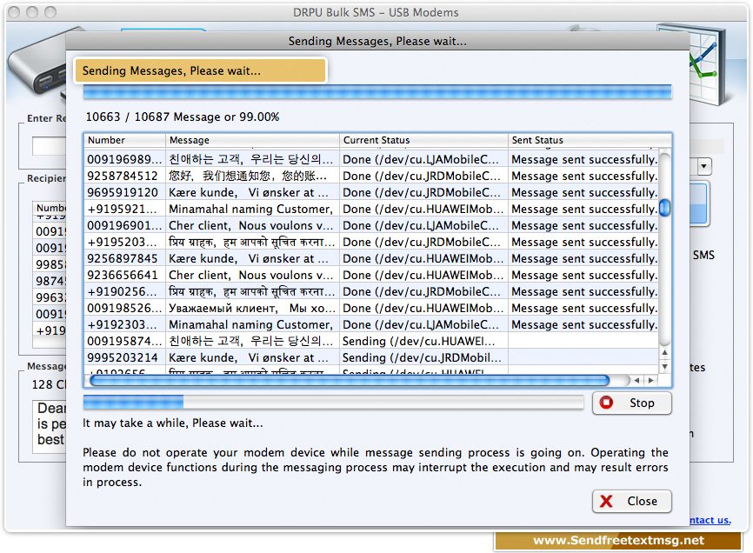
Task: Select row with number 9236656641
Action: 370,275
